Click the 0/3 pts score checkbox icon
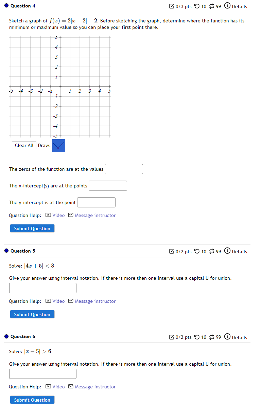The height and width of the screenshot is (404, 261). click(x=171, y=6)
